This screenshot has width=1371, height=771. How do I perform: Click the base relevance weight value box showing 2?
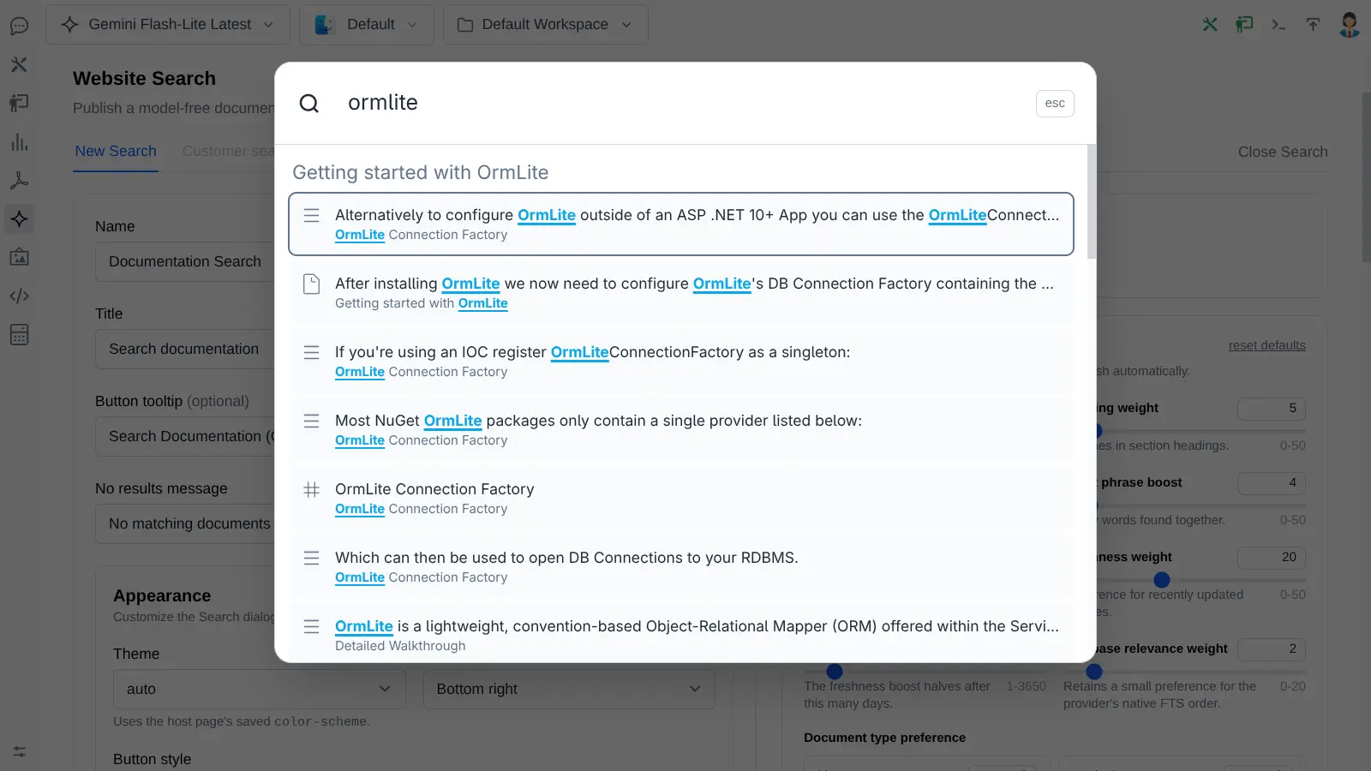[1272, 649]
